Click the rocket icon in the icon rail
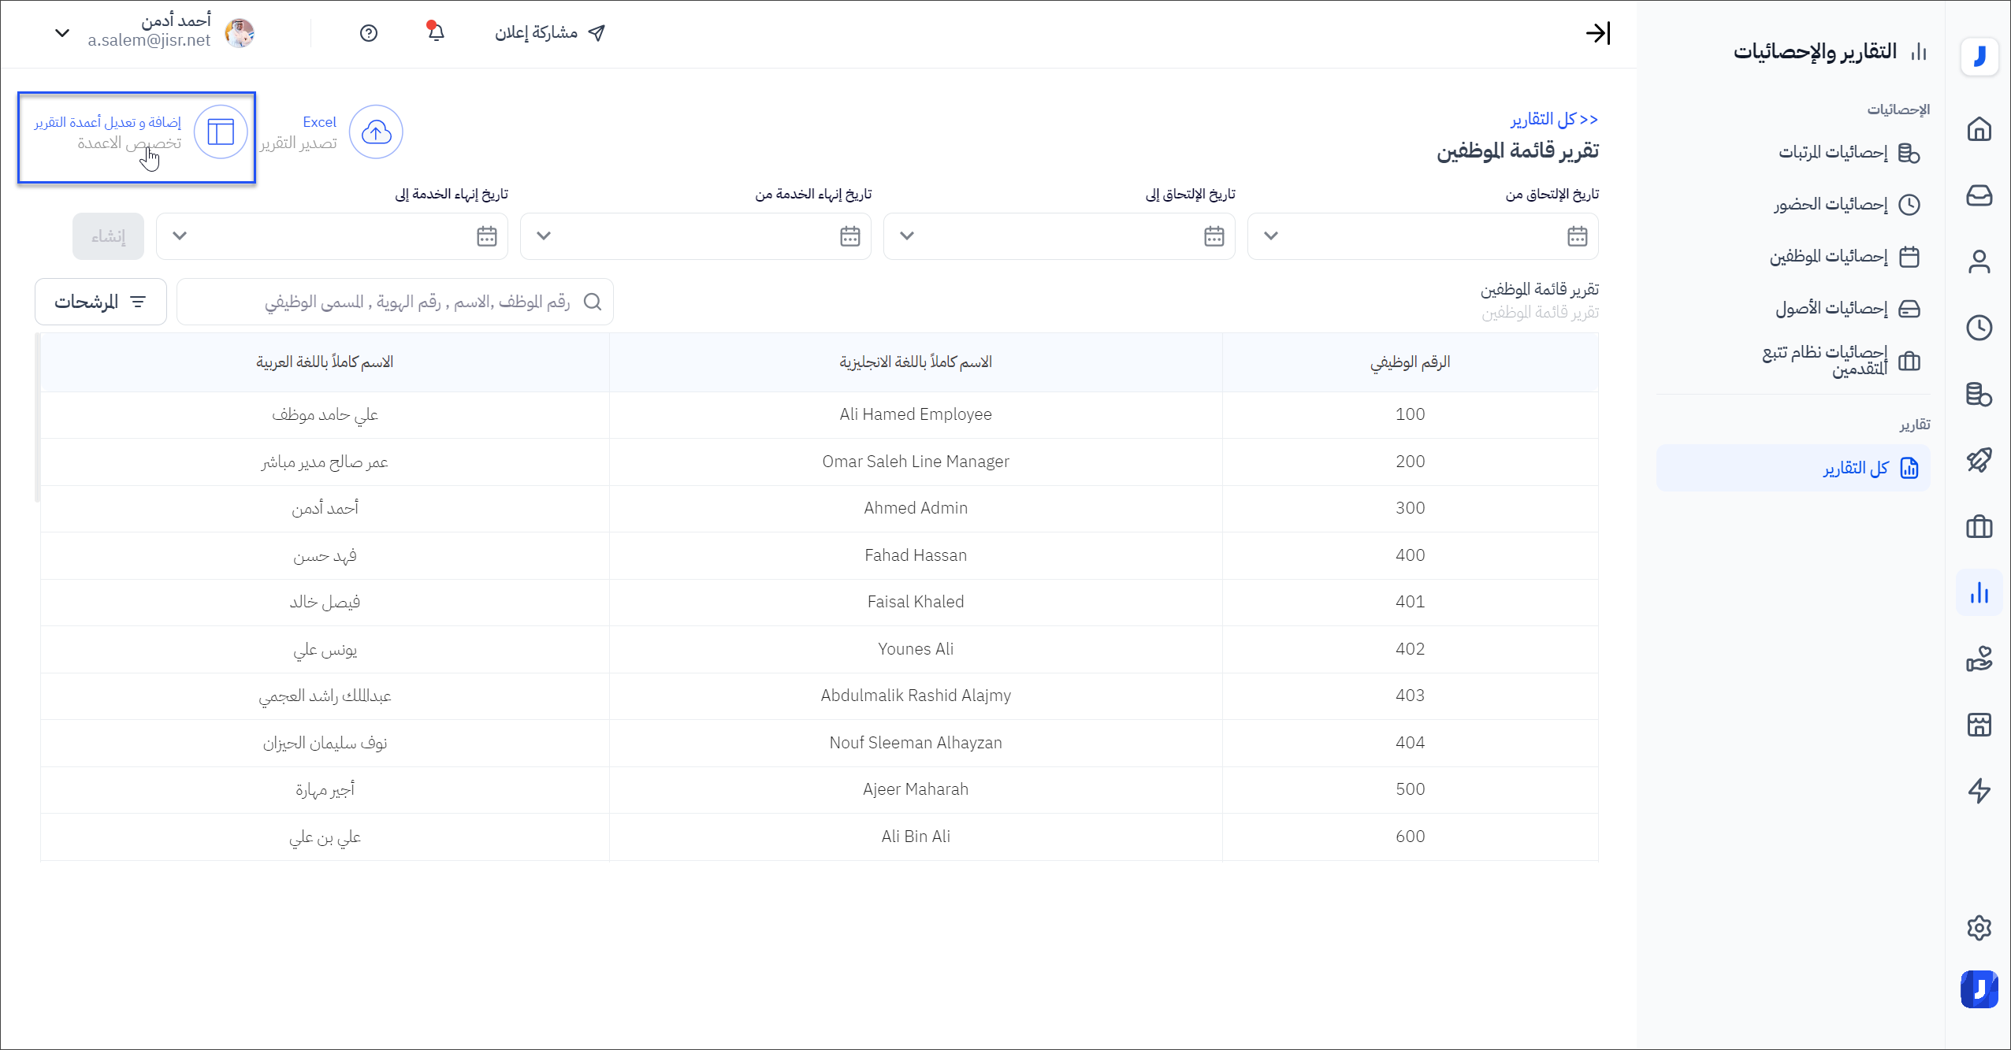Image resolution: width=2011 pixels, height=1050 pixels. pos(1979,460)
